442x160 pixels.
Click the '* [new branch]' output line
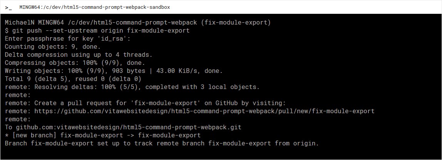coord(102,135)
